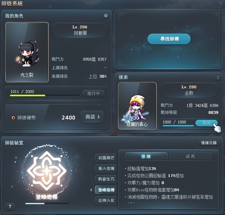This screenshot has width=225, height=215.
Task: Select the 出神入化 stage
Action: [x=107, y=200]
